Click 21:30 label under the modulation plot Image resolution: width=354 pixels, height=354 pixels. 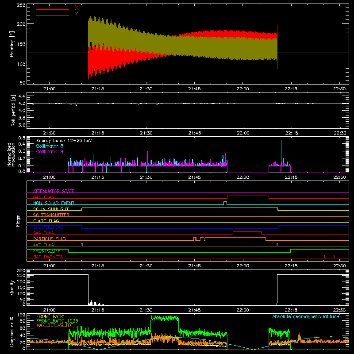click(146, 177)
